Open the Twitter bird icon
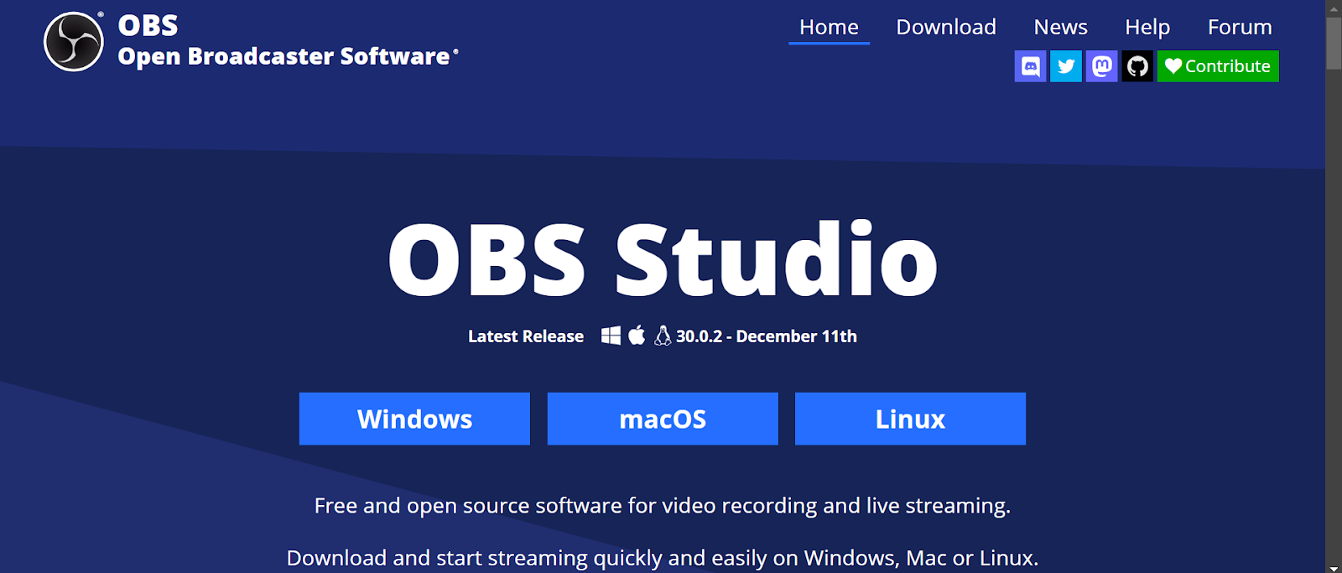1342x573 pixels. point(1066,66)
